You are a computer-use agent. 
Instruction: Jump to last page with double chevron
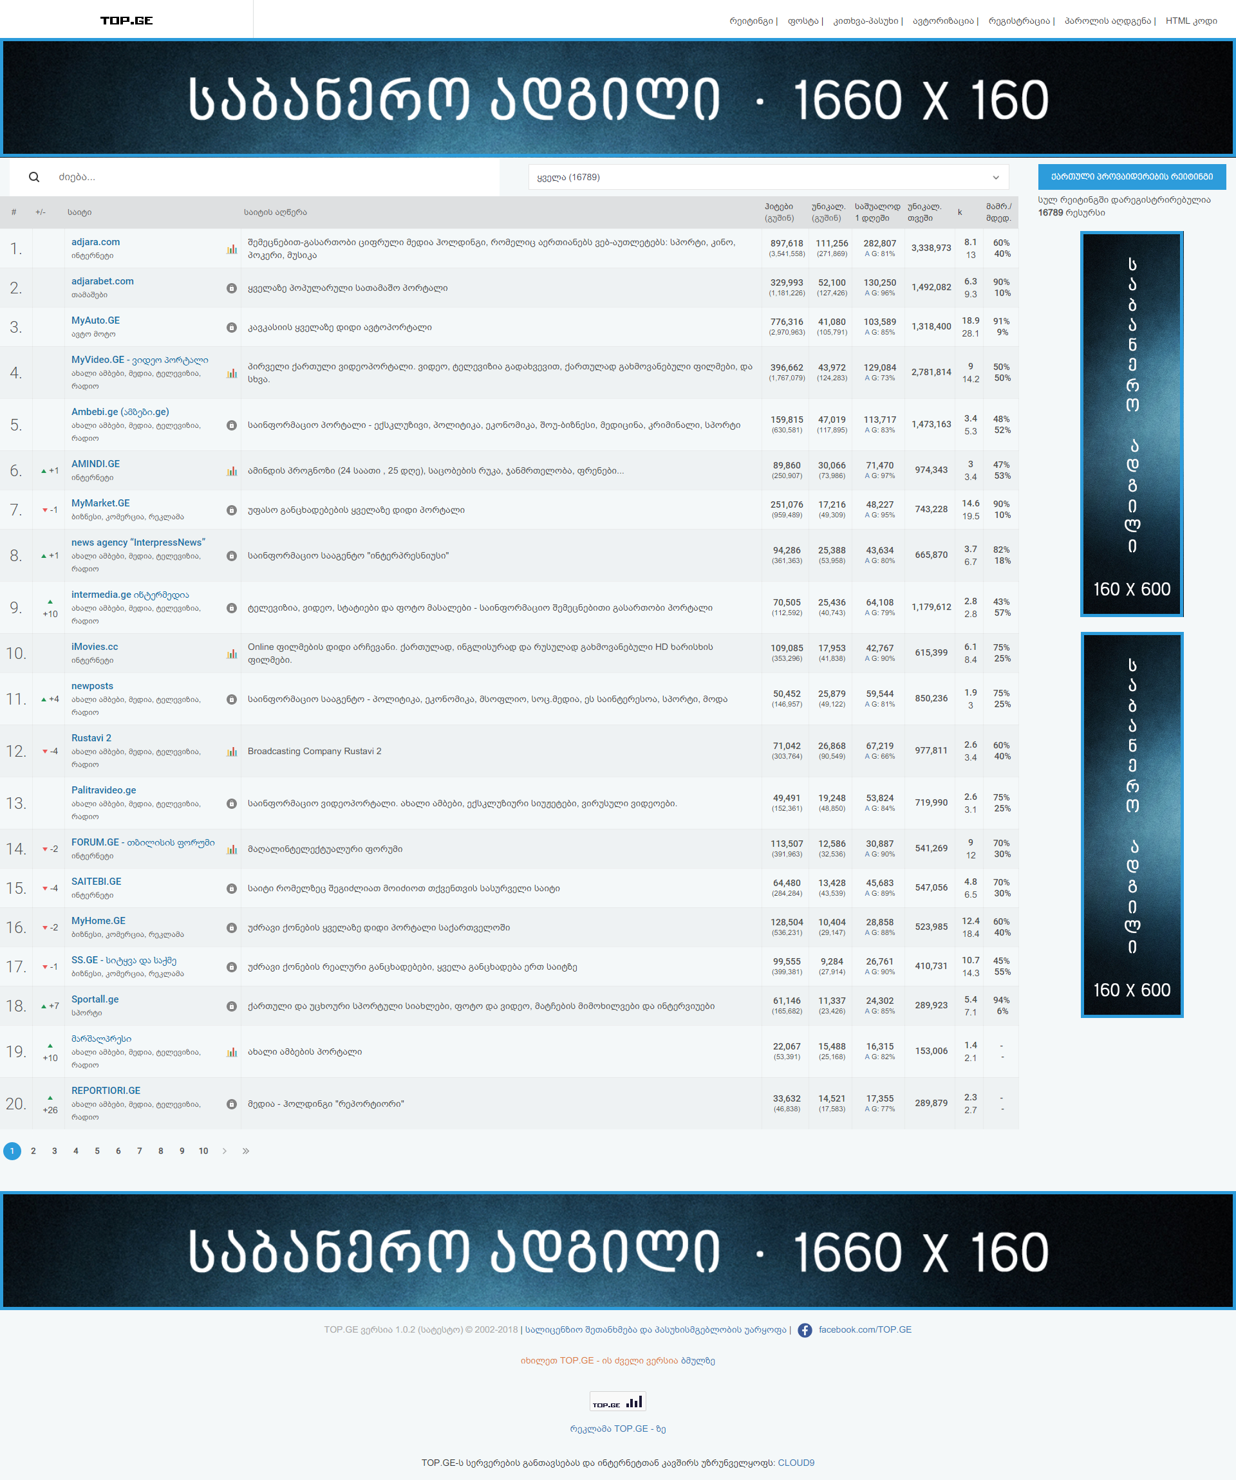(x=245, y=1151)
